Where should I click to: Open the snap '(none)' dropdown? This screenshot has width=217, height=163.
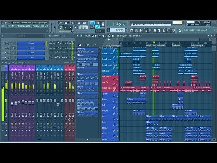(100, 31)
